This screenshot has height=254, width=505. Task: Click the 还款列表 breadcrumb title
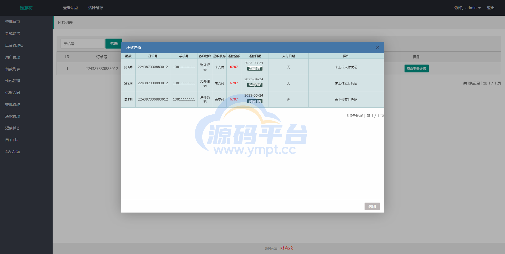(x=65, y=23)
